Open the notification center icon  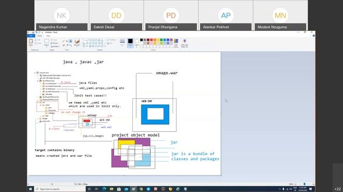tap(310, 189)
